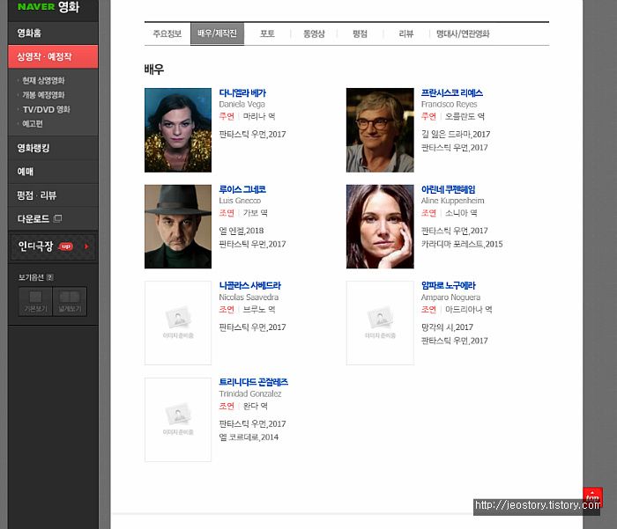Open 판타스틱 우먼,2017 under Trinidad Gonzalez

tap(253, 424)
